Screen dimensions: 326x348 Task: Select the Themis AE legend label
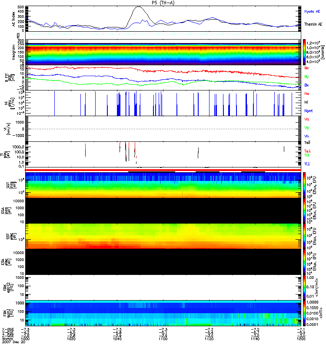pos(313,24)
